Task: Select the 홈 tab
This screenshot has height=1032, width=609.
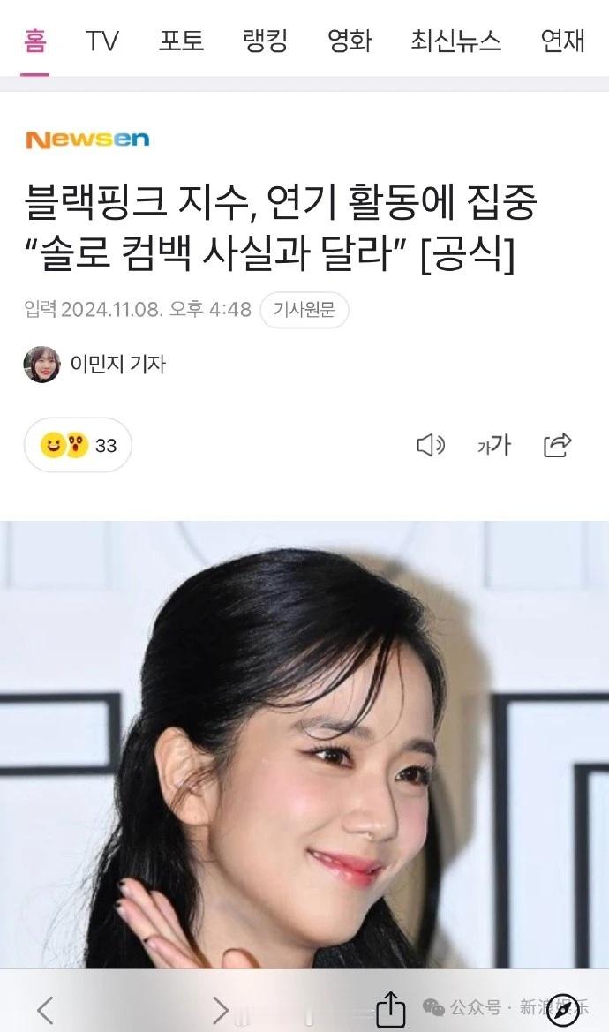Action: click(34, 41)
